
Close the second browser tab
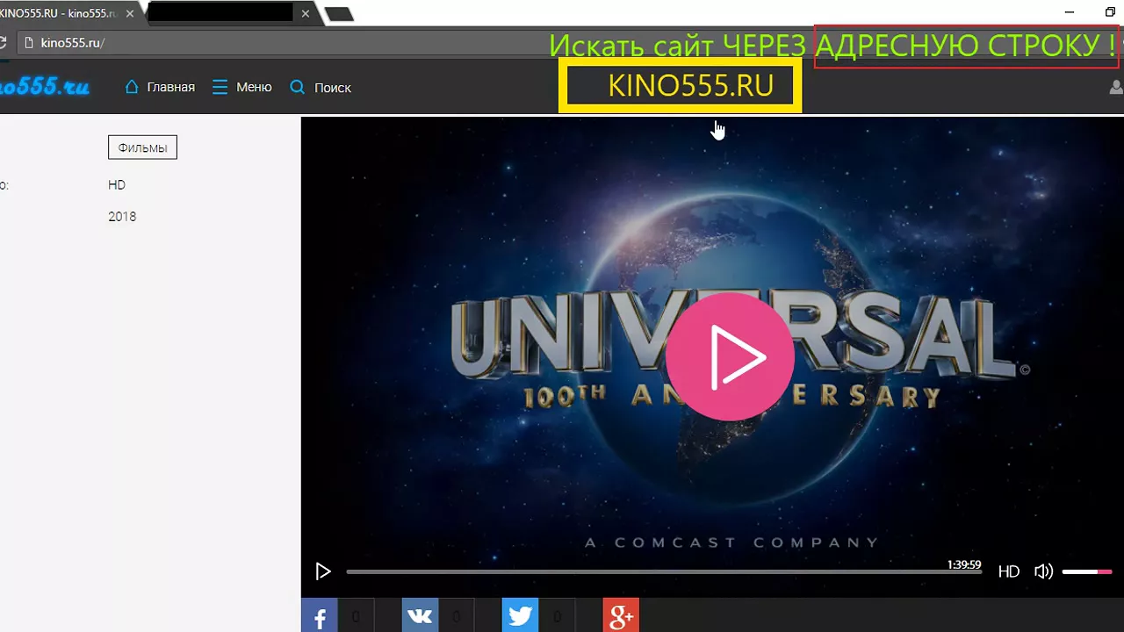[x=306, y=13]
